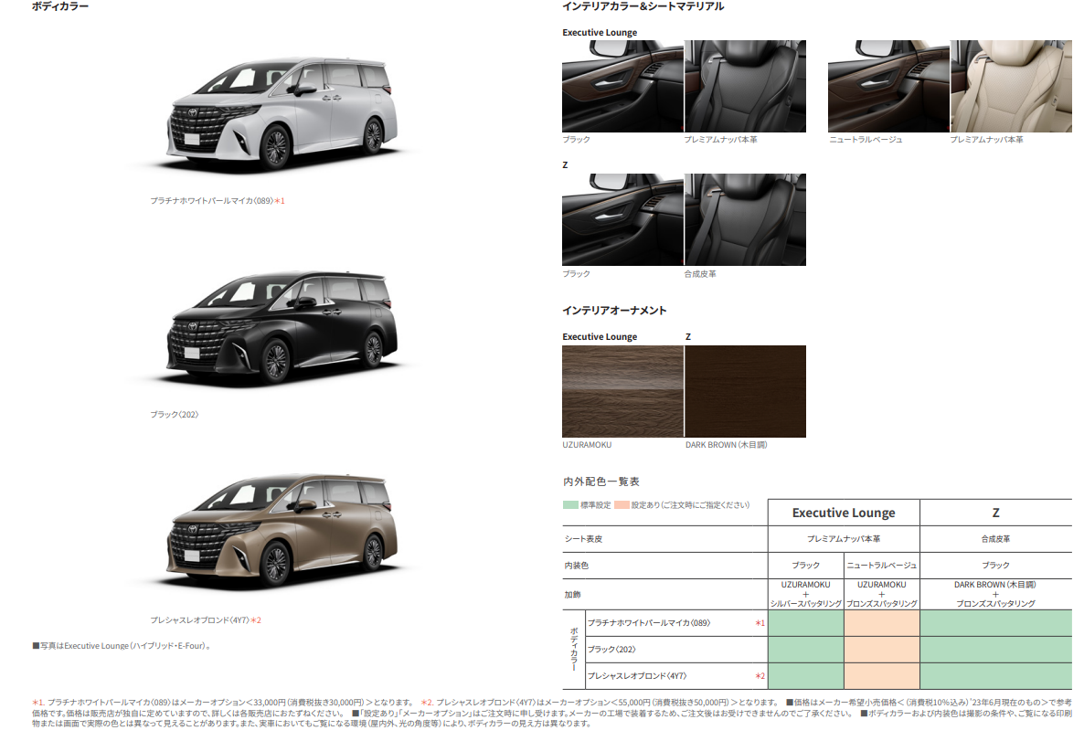Click the Z table column header
The width and height of the screenshot is (1084, 741).
[995, 513]
